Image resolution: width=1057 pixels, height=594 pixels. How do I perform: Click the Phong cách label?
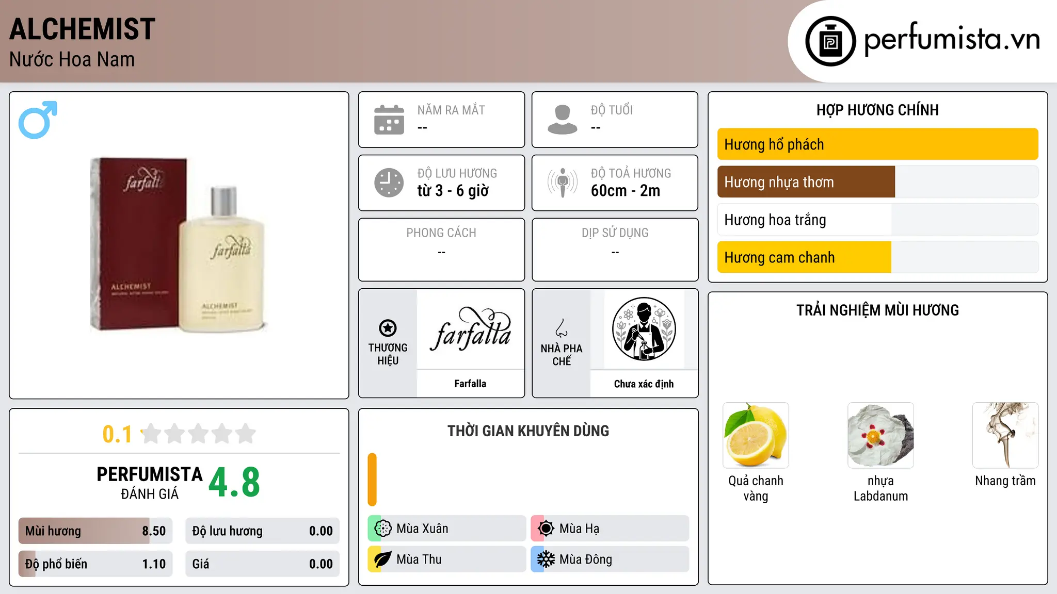point(441,233)
